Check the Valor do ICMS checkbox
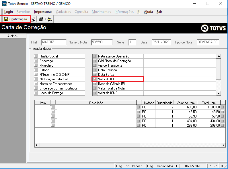Screen dimensions: 228x169 click(x=95, y=93)
